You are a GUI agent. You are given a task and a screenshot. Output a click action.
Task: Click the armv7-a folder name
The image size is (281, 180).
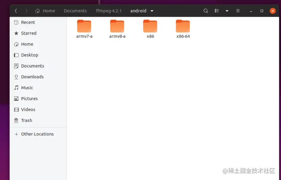tap(84, 36)
